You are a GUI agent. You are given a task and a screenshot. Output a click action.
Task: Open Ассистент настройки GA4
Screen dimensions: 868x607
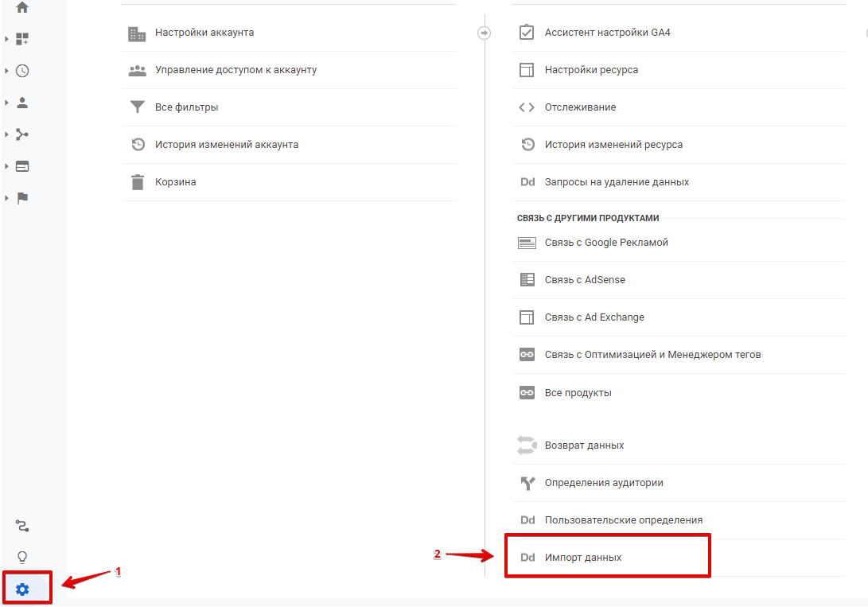coord(607,33)
